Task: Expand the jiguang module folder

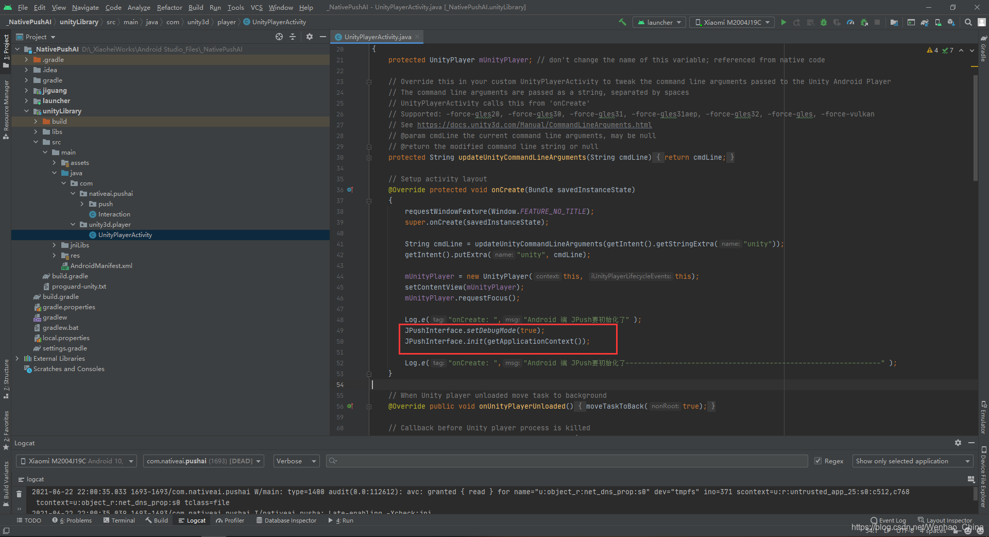Action: [27, 90]
